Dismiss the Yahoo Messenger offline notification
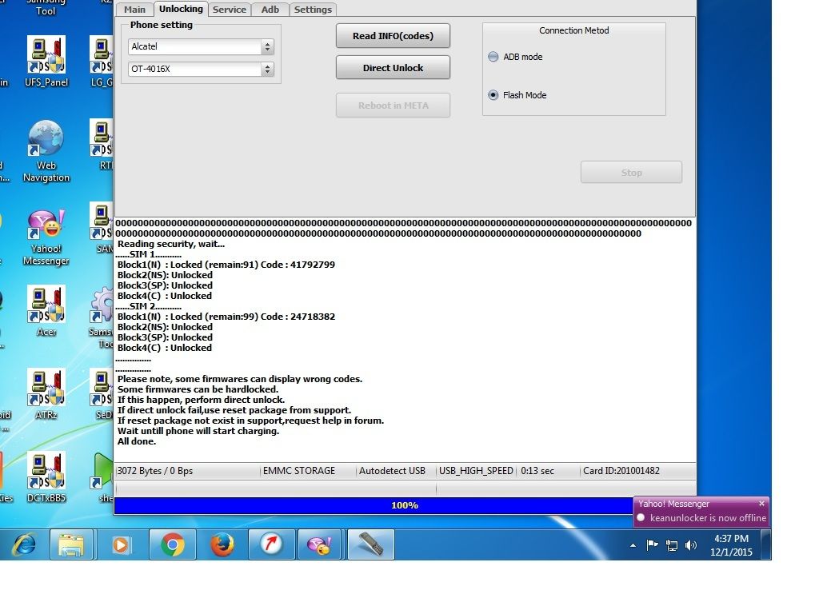The width and height of the screenshot is (819, 614). tap(760, 503)
